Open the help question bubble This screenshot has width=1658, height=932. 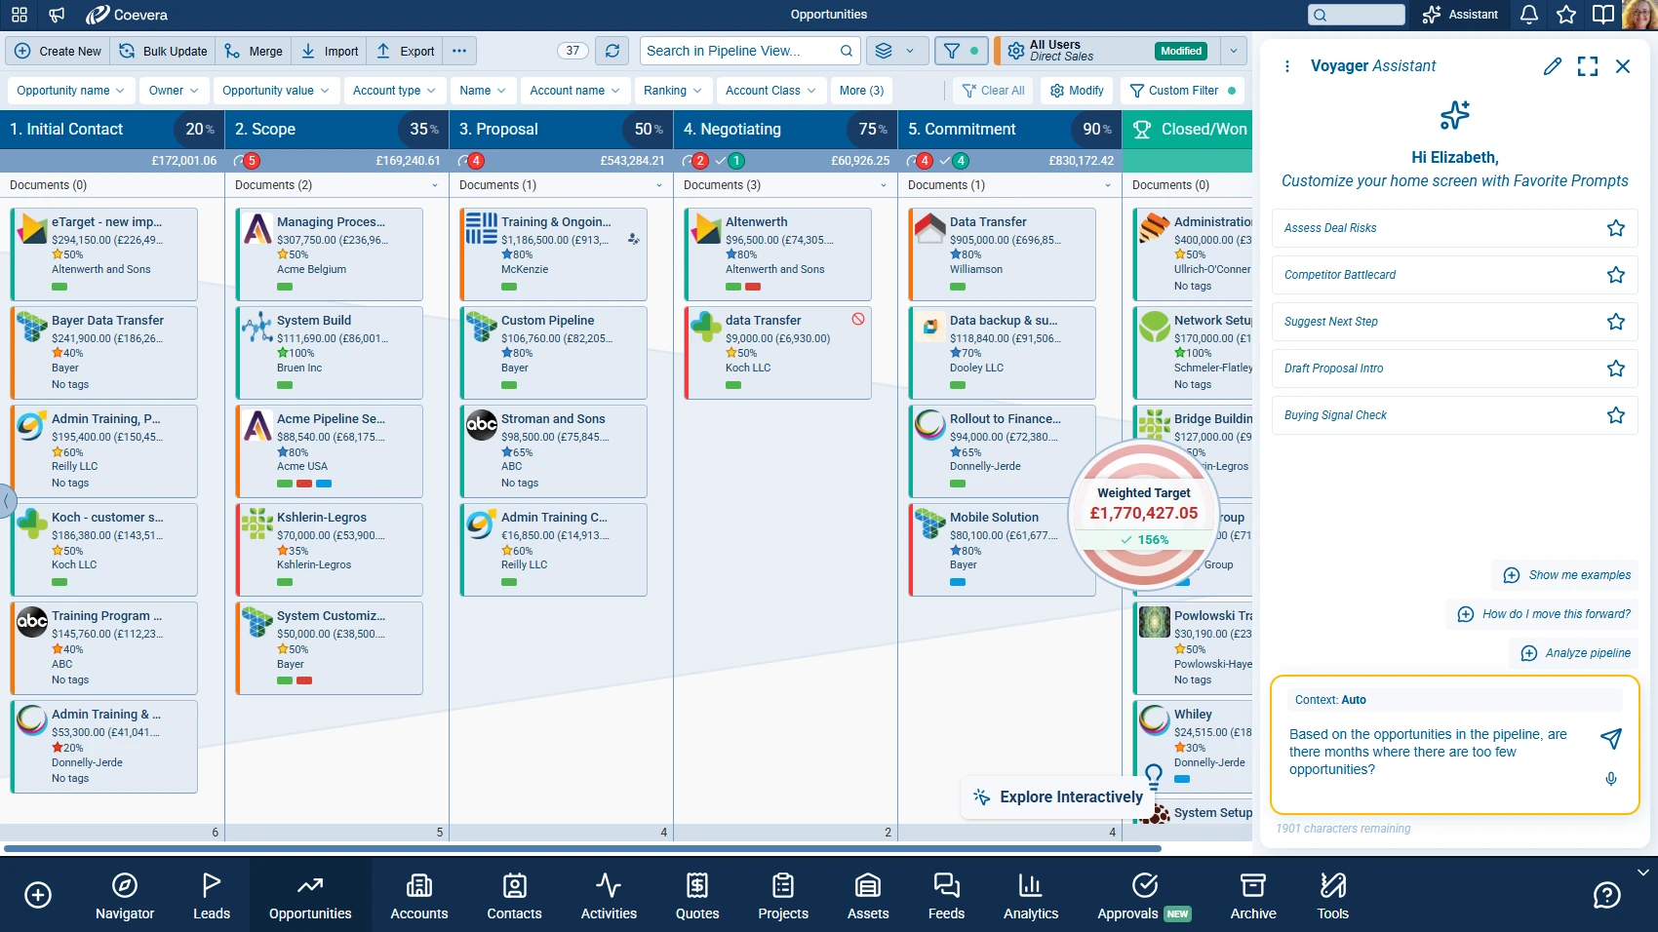coord(1606,895)
